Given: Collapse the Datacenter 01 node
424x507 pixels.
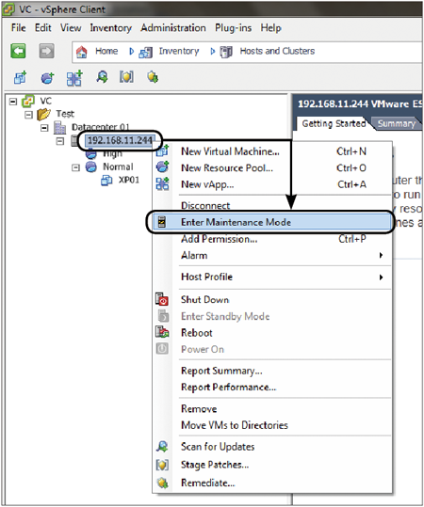Looking at the screenshot, I should coord(44,128).
